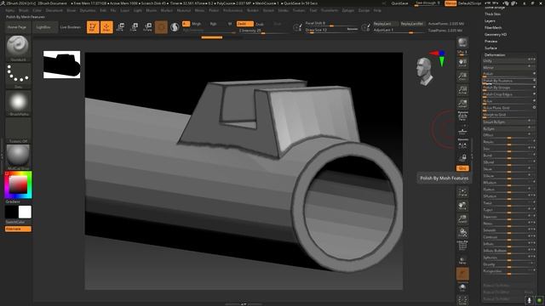This screenshot has width=545, height=306.
Task: Select the Rotate transform icon
Action: click(x=147, y=27)
